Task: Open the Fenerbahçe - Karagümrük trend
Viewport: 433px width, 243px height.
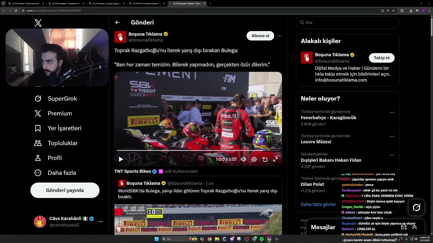Action: tap(328, 118)
